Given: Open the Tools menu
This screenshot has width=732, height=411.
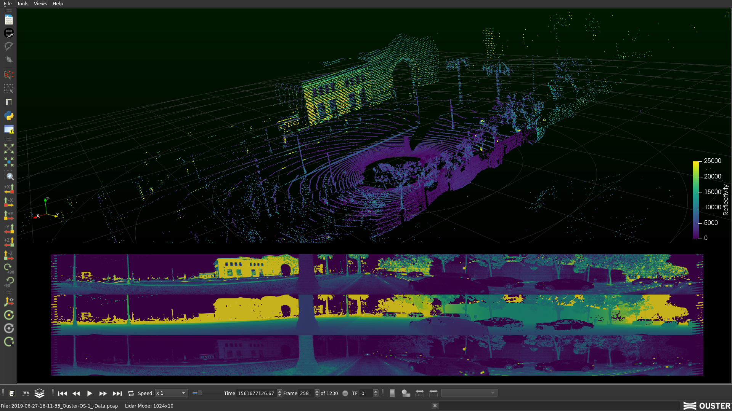Looking at the screenshot, I should click(x=22, y=3).
